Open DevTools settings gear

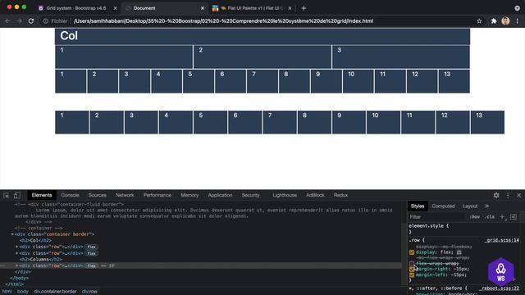click(496, 195)
